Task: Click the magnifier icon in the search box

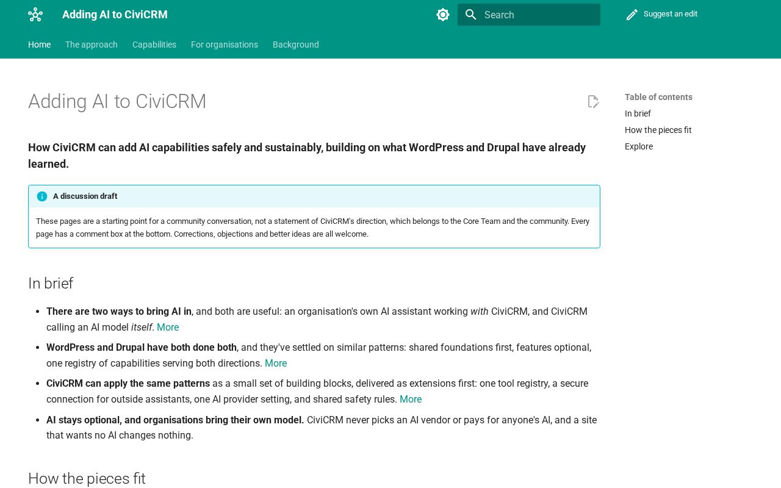Action: (x=470, y=15)
